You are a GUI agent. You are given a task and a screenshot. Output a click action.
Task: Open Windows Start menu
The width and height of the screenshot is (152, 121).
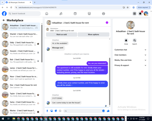(x=3, y=119)
